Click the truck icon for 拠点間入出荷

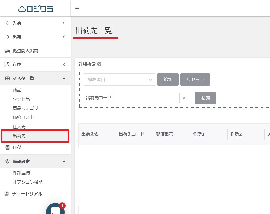pos(7,51)
